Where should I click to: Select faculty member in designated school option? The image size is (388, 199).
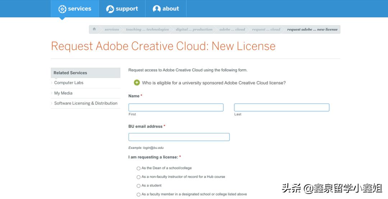tap(139, 195)
